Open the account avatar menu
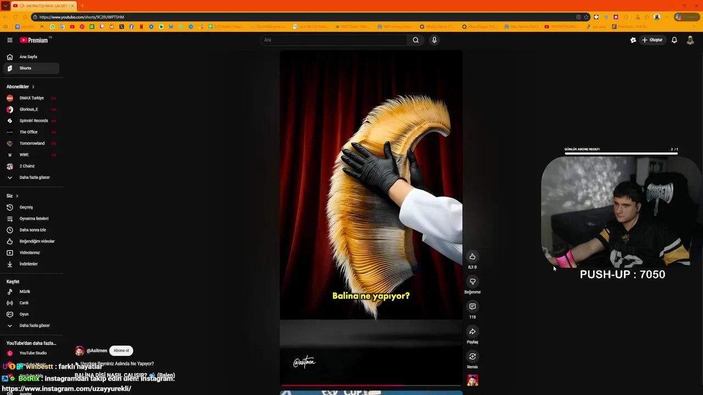Image resolution: width=703 pixels, height=395 pixels. tap(690, 40)
